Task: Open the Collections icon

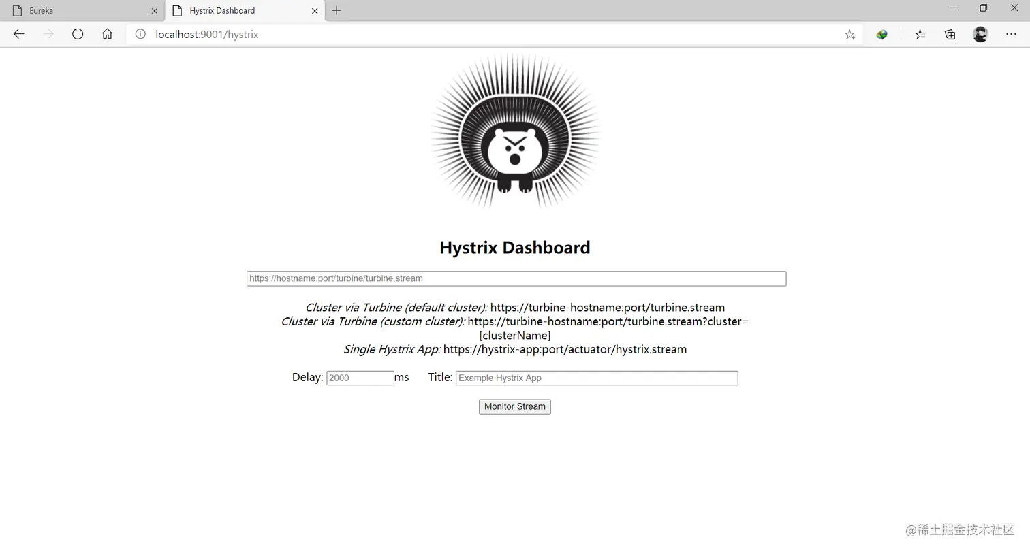Action: coord(950,34)
